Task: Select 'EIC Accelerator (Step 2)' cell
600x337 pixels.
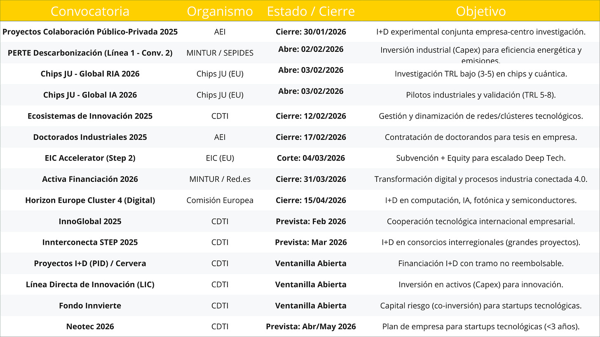Action: (x=90, y=158)
